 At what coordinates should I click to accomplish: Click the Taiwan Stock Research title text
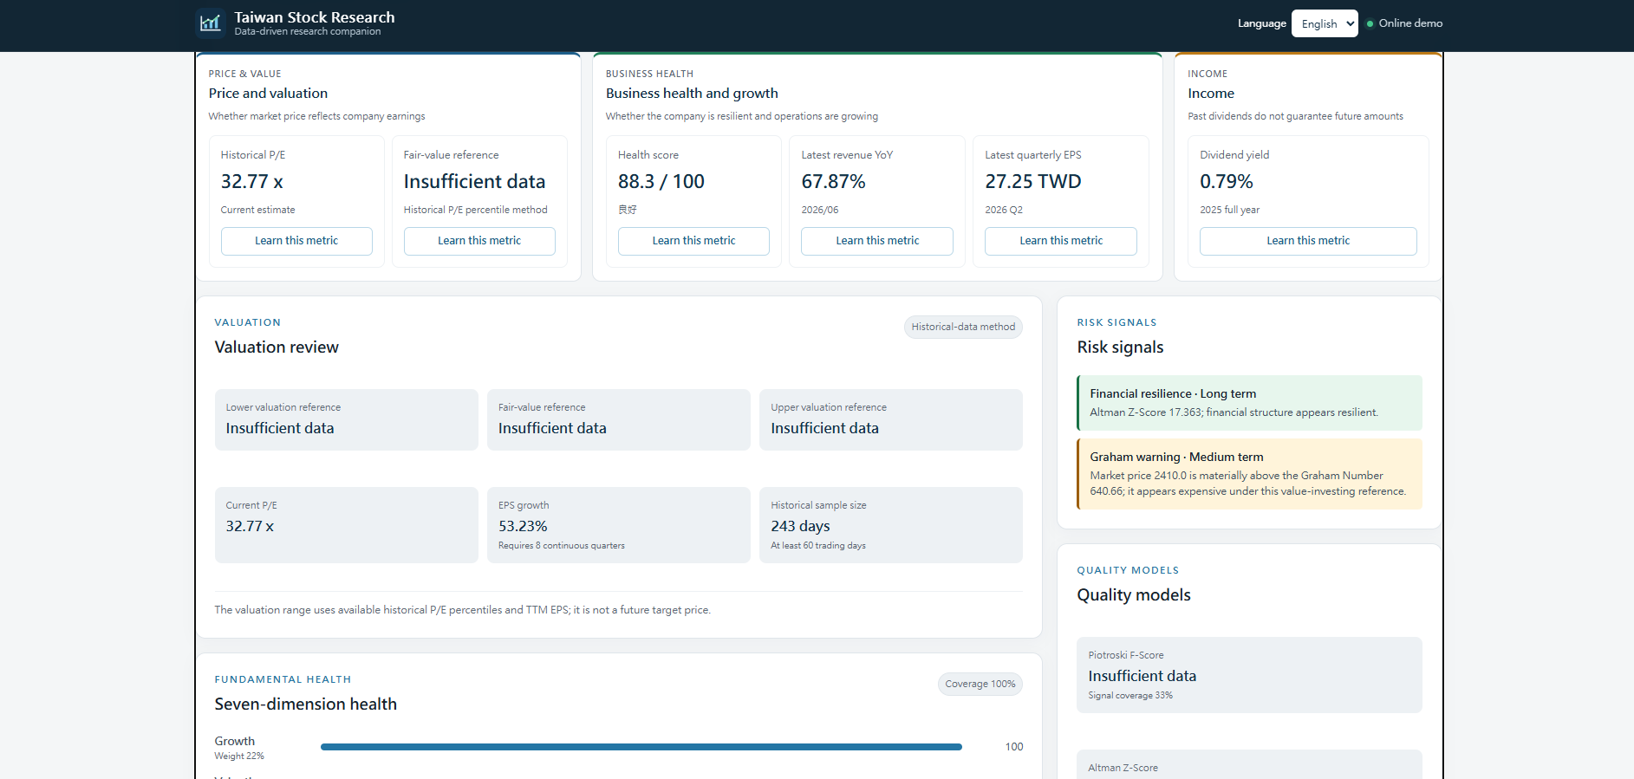[315, 17]
